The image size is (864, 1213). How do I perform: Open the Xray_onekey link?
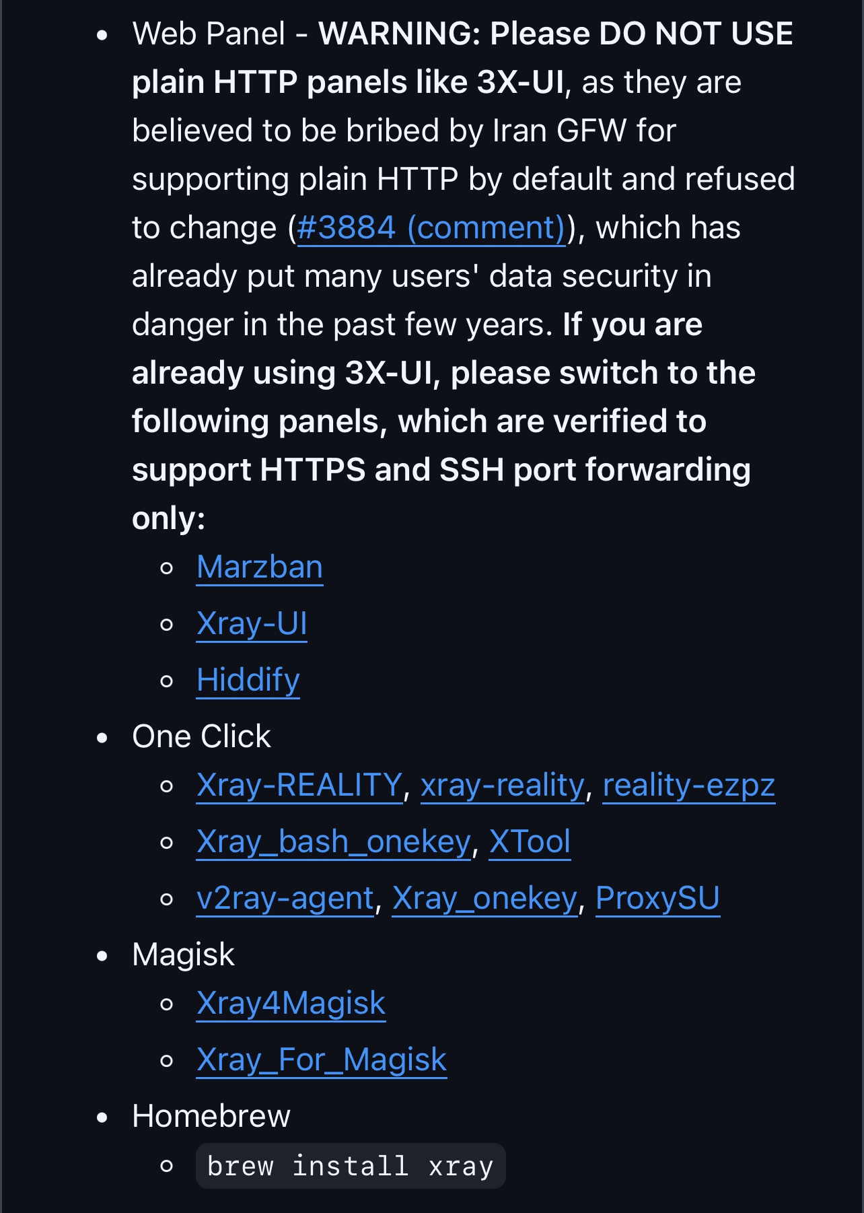point(485,899)
